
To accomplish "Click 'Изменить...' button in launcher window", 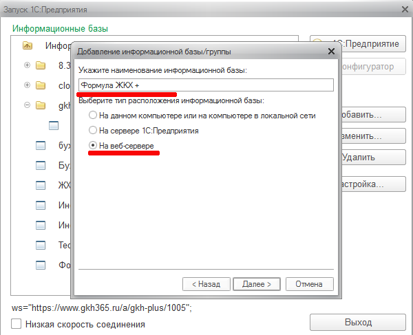I will point(373,136).
